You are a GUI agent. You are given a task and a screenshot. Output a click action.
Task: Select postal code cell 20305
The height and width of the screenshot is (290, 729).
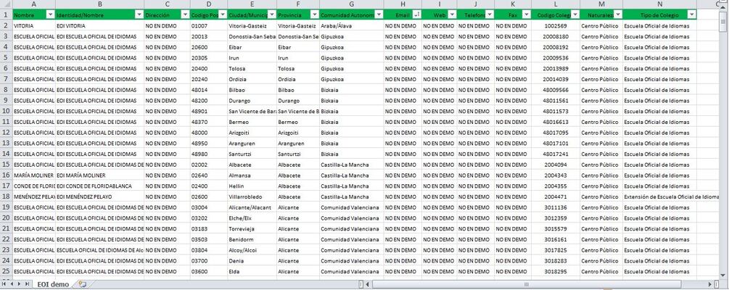point(209,57)
